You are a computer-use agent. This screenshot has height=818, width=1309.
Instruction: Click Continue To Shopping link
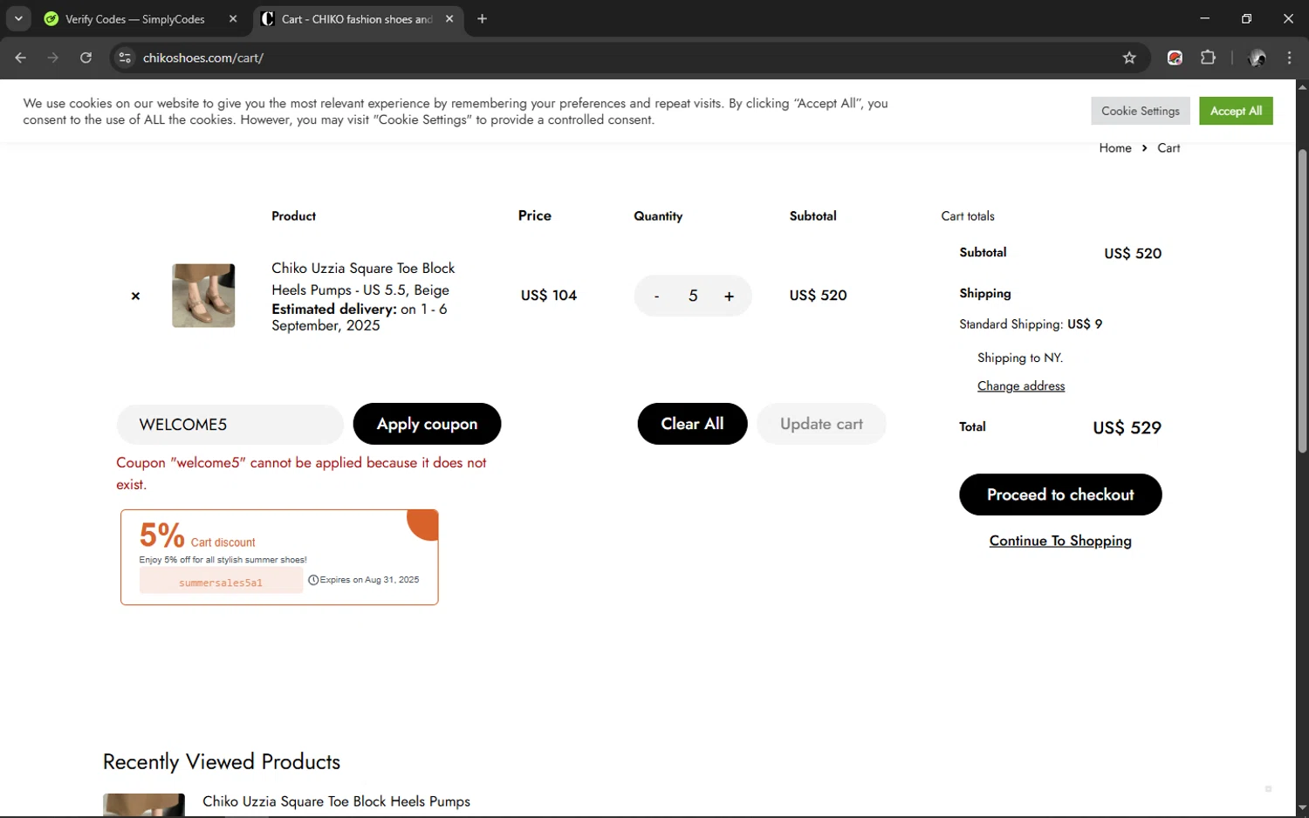tap(1060, 541)
